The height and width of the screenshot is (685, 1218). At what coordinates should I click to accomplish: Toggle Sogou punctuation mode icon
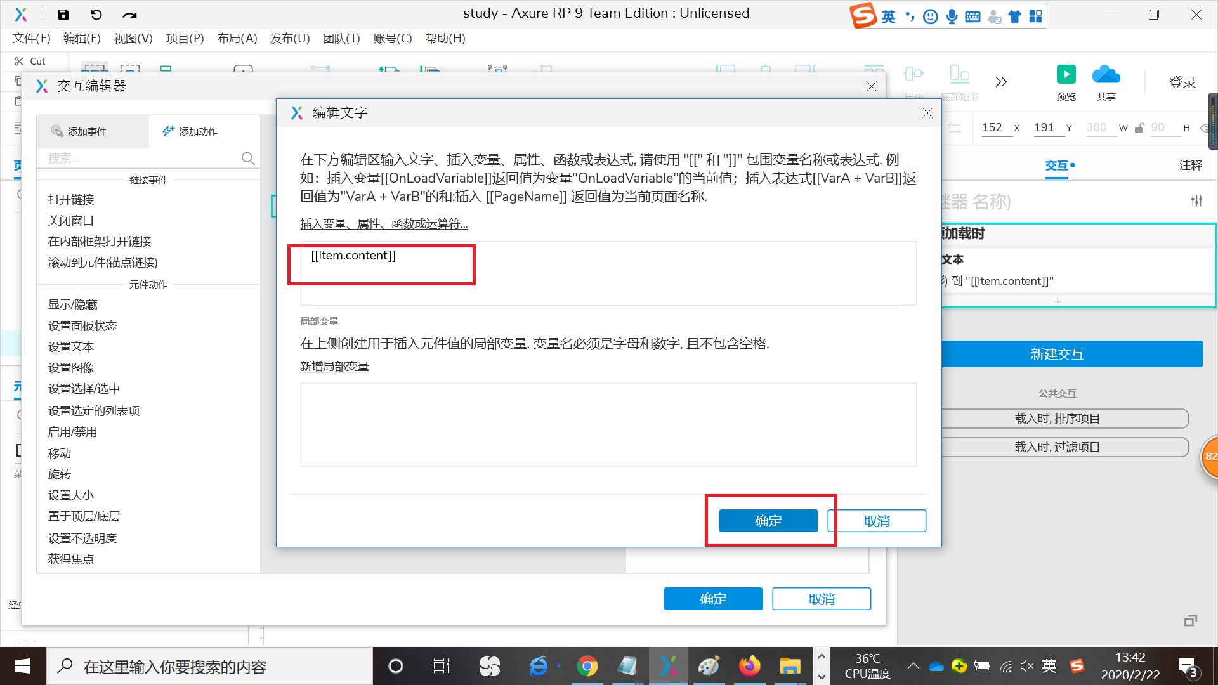910,16
